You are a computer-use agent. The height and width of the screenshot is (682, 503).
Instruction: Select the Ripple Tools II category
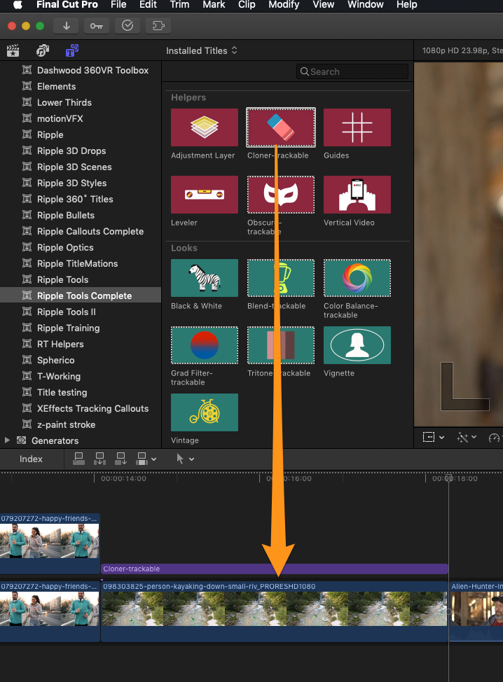[66, 312]
